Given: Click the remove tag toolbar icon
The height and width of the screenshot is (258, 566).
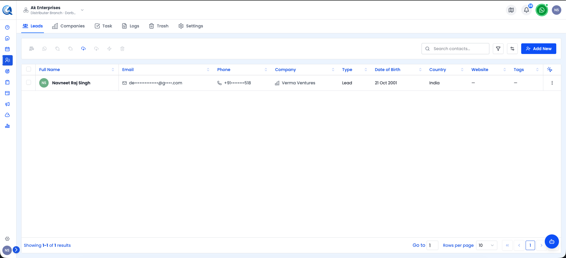Looking at the screenshot, I should (x=70, y=49).
